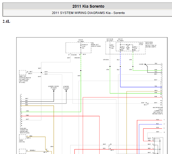Click the RED label at data link pin 11
Screen dimensions: 172x154
(27, 115)
